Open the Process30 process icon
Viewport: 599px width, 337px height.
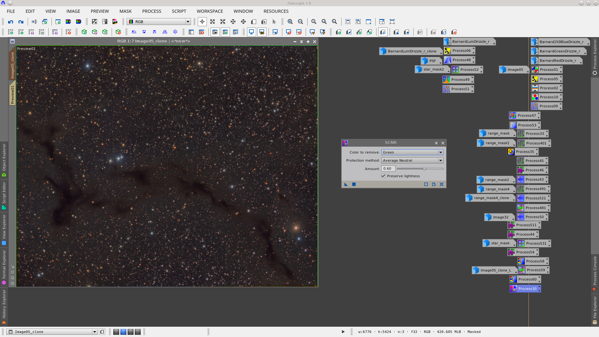525,289
